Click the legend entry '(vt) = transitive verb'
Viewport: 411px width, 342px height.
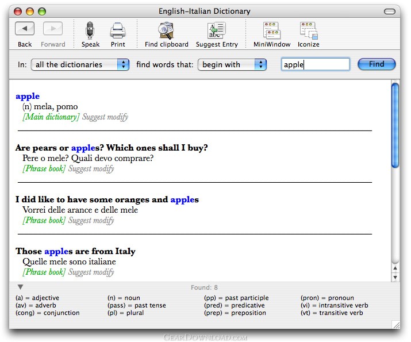pyautogui.click(x=332, y=313)
